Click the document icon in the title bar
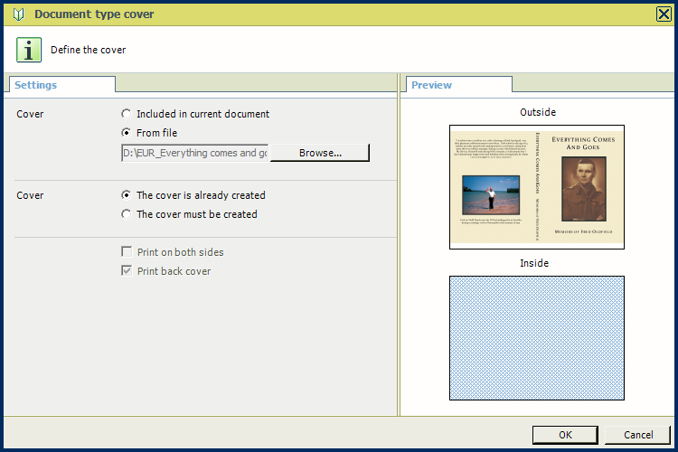Screen dimensions: 678x452 (x=18, y=14)
